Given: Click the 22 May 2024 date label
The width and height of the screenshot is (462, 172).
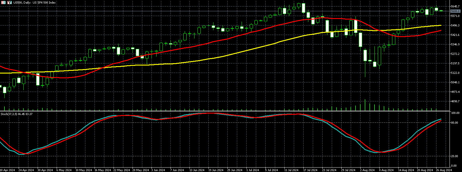Looking at the screenshot, I should pyautogui.click(x=121, y=170).
